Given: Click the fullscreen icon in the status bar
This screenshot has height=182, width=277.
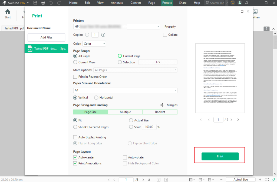Looking at the screenshot, I should pyautogui.click(x=267, y=179).
